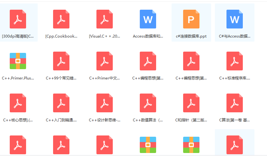Select the file name C++Primer中文...
This screenshot has width=267, height=158.
pyautogui.click(x=105, y=78)
